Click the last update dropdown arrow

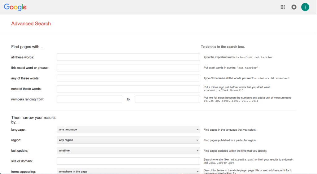tap(198, 151)
